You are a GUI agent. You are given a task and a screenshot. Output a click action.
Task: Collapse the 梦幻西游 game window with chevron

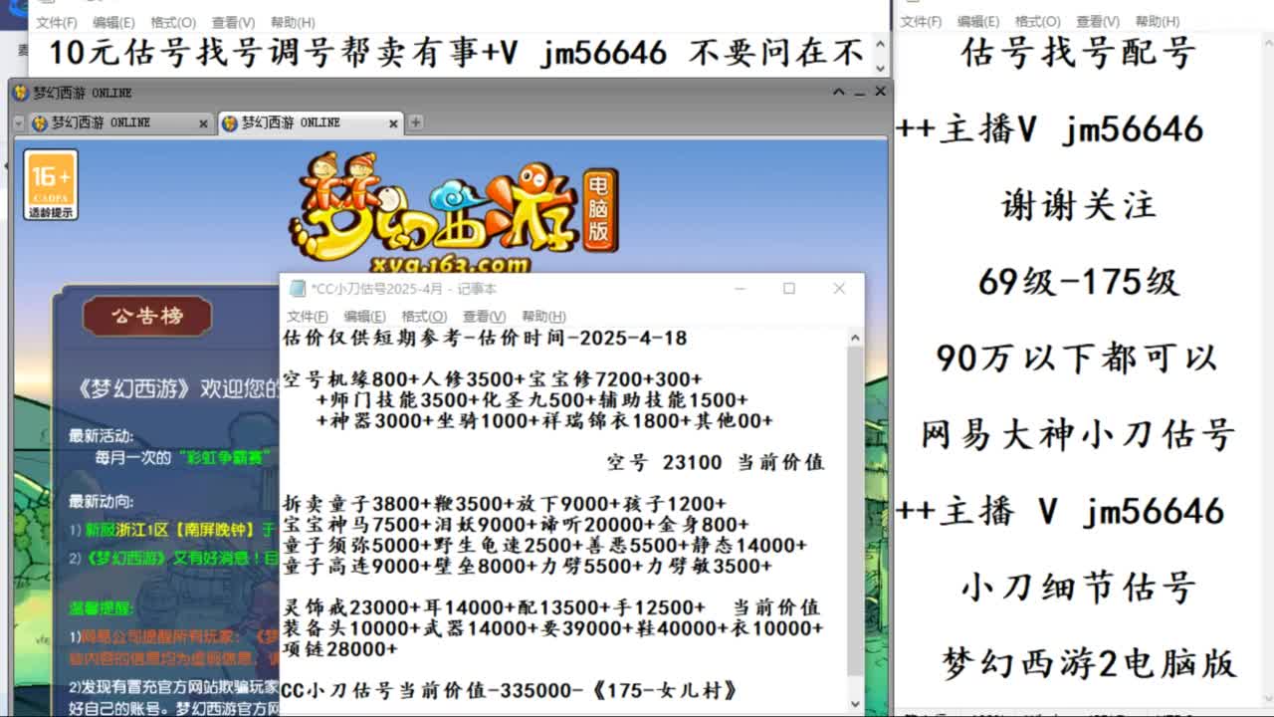(839, 92)
